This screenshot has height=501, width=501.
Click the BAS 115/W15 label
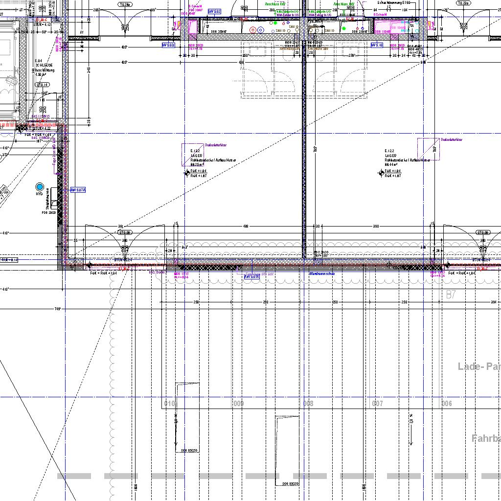coord(41,116)
